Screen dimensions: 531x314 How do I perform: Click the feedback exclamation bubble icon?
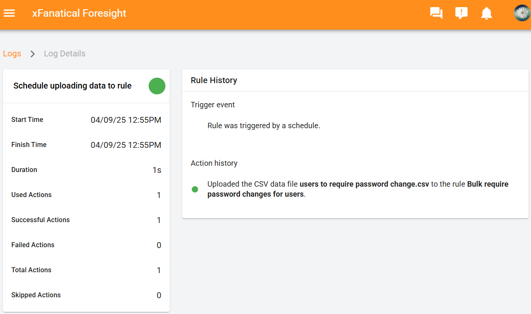461,13
